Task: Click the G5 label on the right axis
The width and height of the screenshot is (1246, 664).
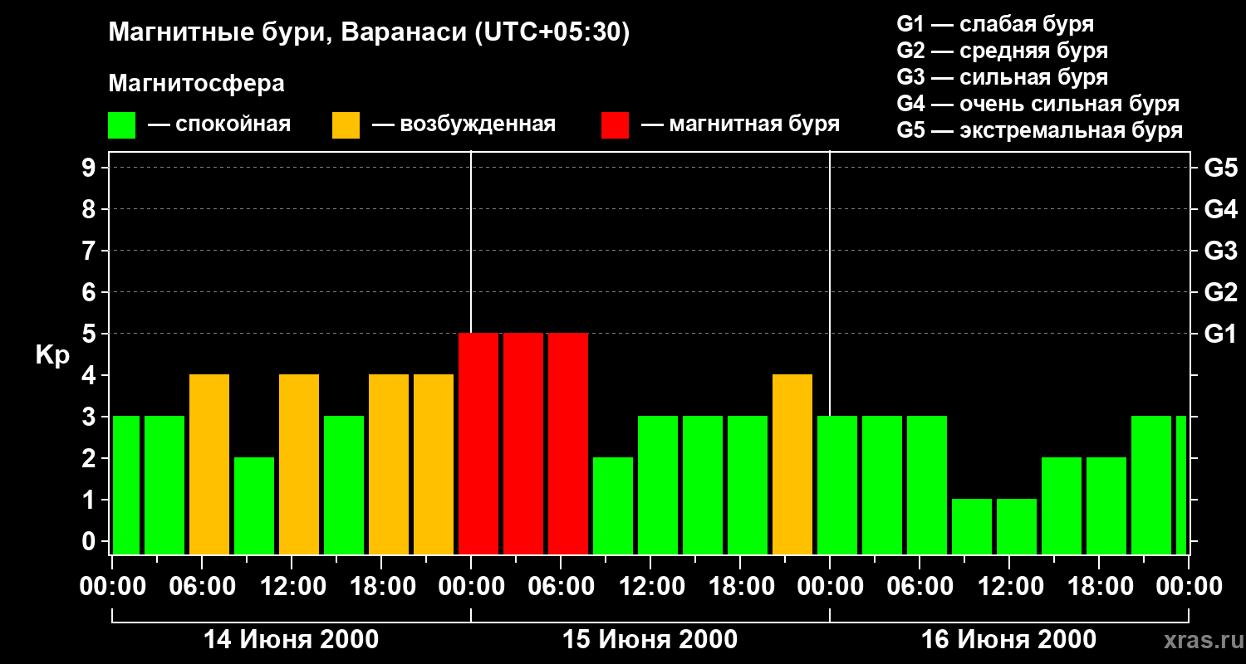Action: (1220, 168)
